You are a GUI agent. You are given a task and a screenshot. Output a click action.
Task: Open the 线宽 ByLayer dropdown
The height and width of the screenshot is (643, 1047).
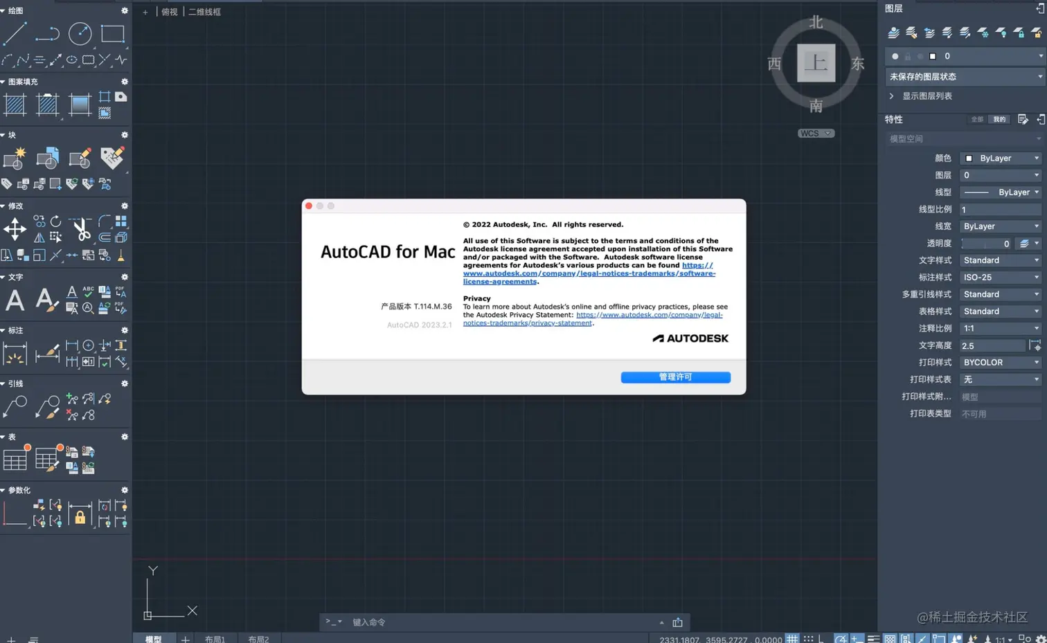1001,226
